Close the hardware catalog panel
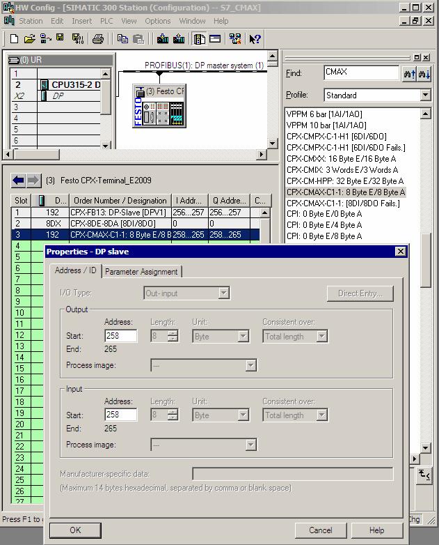 click(x=426, y=57)
